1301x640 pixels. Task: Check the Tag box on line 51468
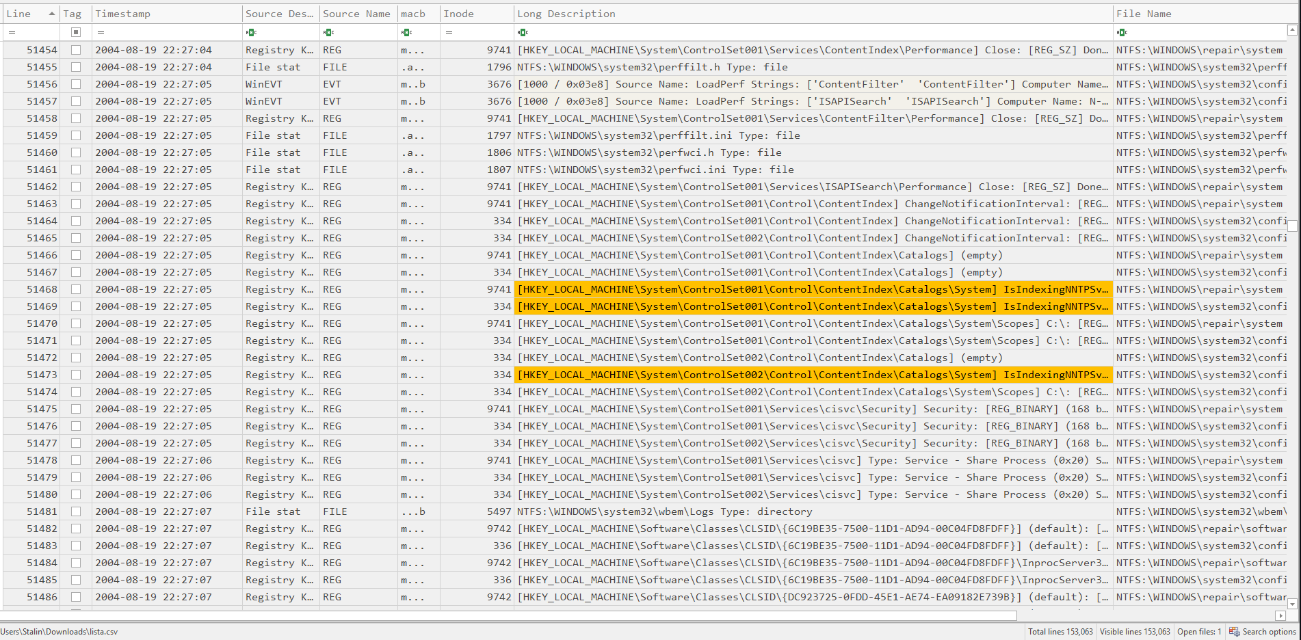(76, 289)
